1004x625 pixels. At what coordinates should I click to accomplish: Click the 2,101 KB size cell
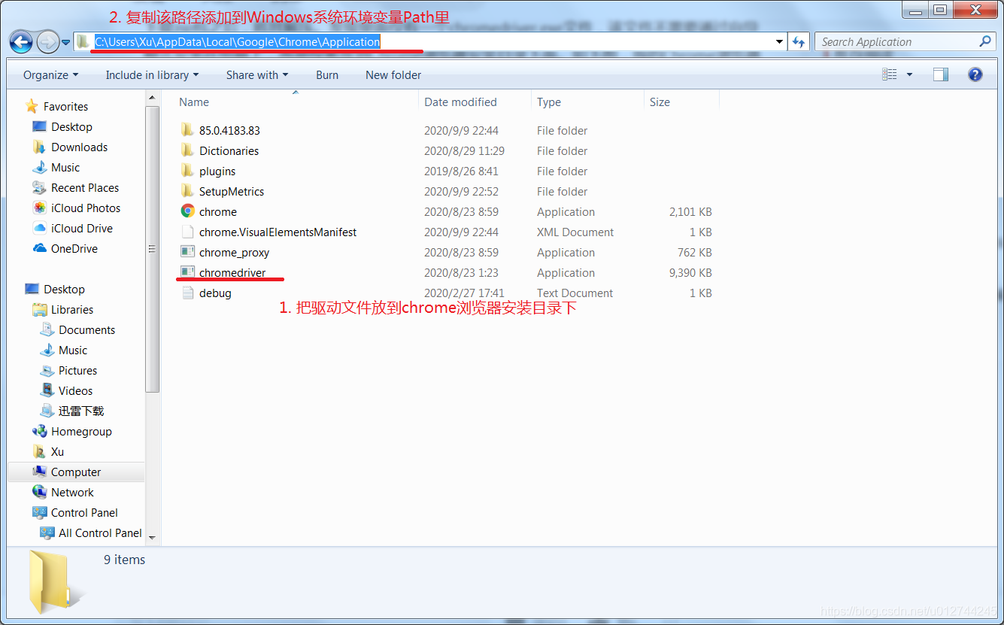[x=690, y=212]
